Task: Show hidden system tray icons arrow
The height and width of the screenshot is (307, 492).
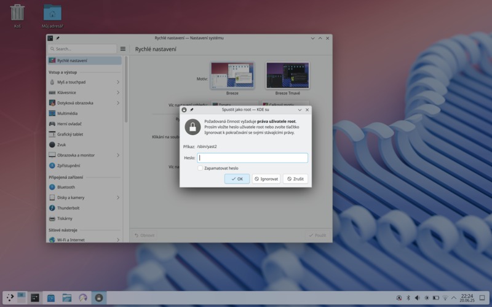Action: 454,298
